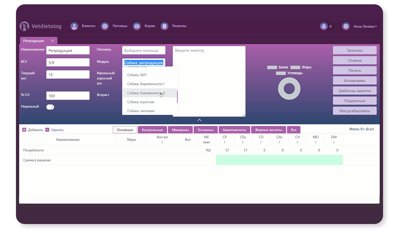Click the paw icon for Питомцы
Image resolution: width=399 pixels, height=233 pixels.
[105, 26]
